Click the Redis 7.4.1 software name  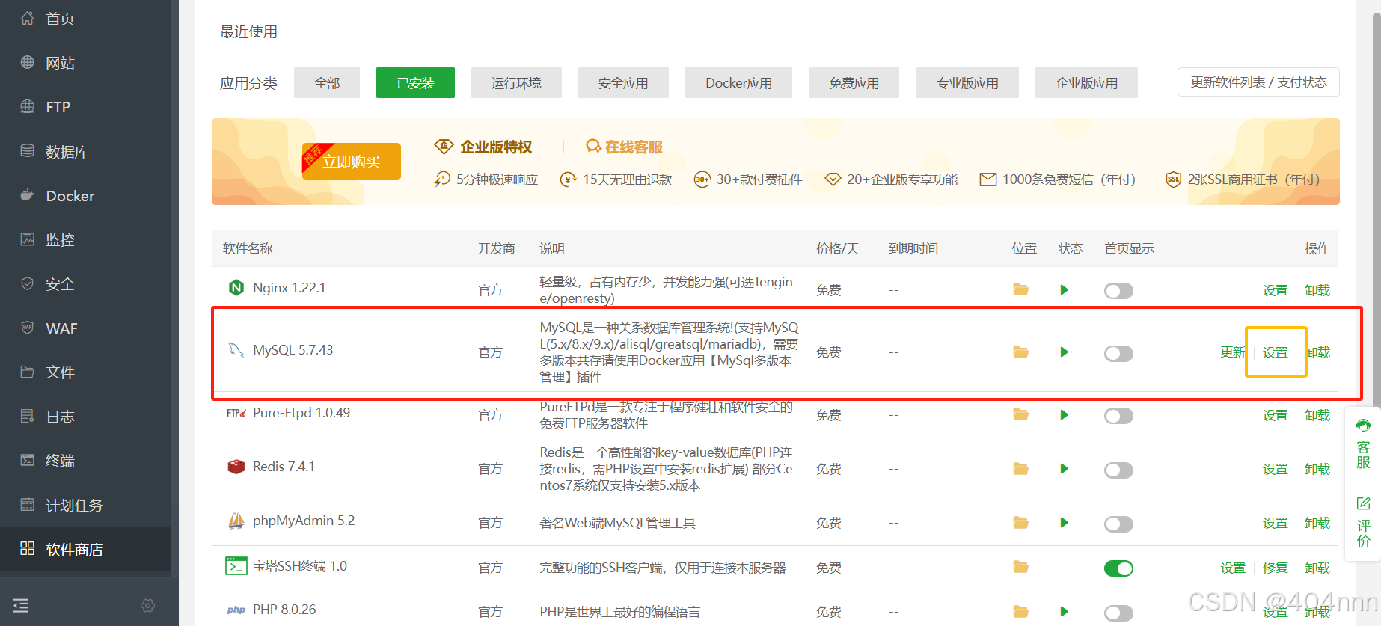tap(284, 467)
